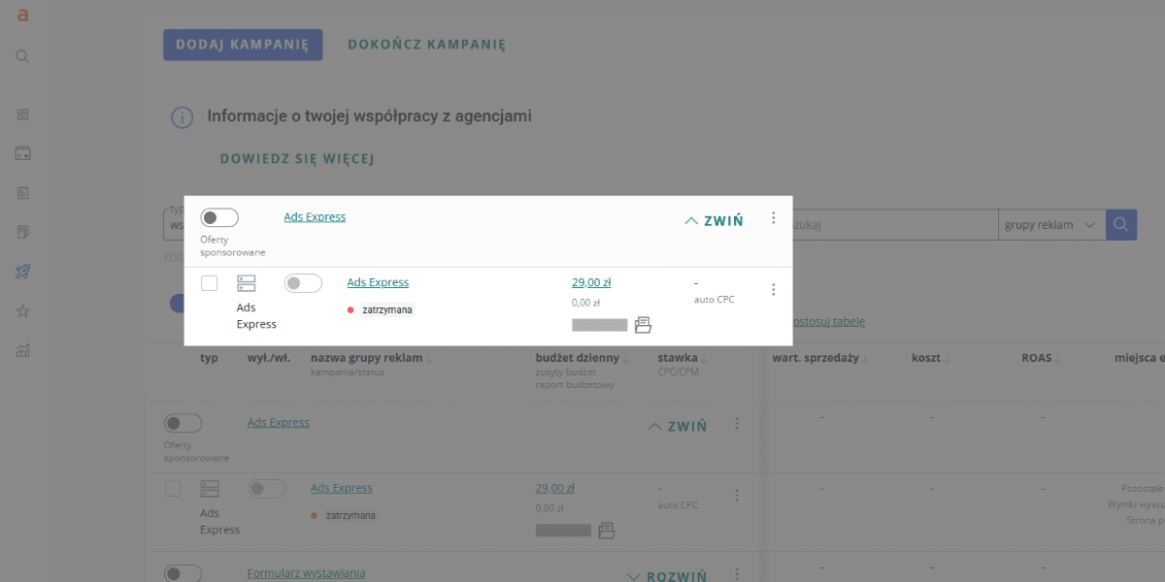Sort by stawka column arrow
Image resolution: width=1165 pixels, height=582 pixels.
[x=705, y=359]
